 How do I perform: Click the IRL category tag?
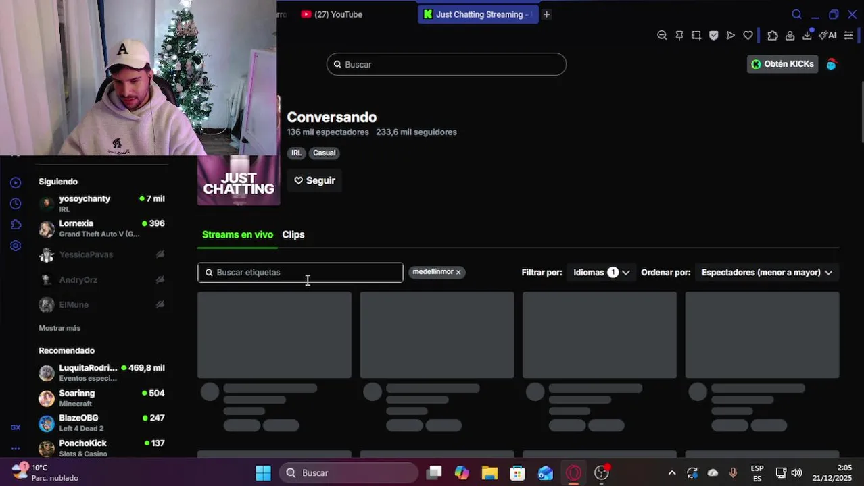pyautogui.click(x=297, y=153)
